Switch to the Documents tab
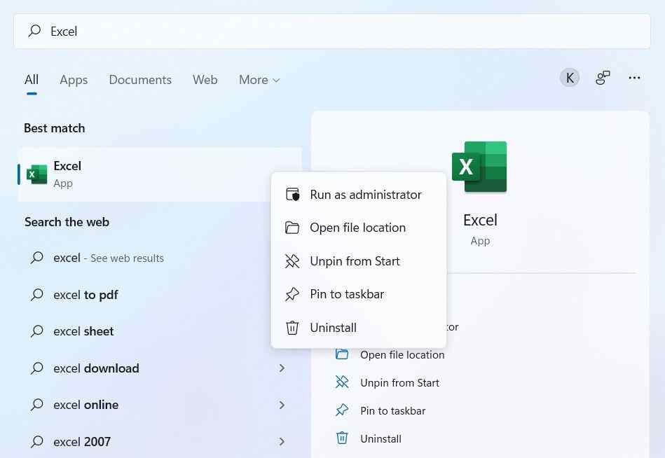 [x=140, y=80]
